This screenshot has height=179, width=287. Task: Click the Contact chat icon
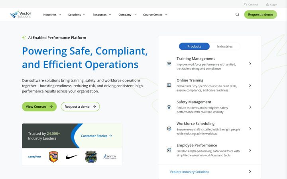pos(245,4)
